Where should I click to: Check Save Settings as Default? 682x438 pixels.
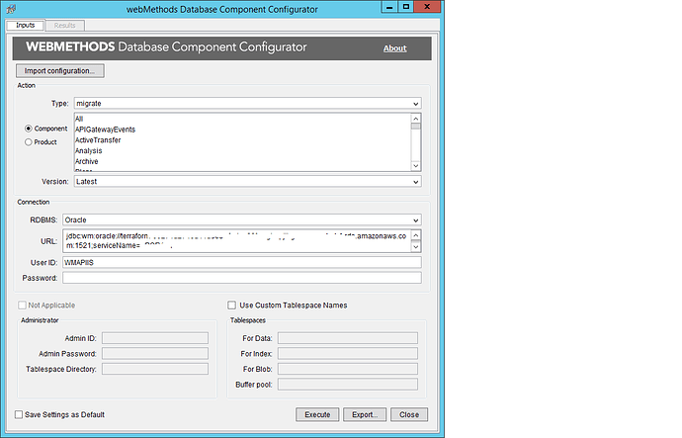[19, 414]
